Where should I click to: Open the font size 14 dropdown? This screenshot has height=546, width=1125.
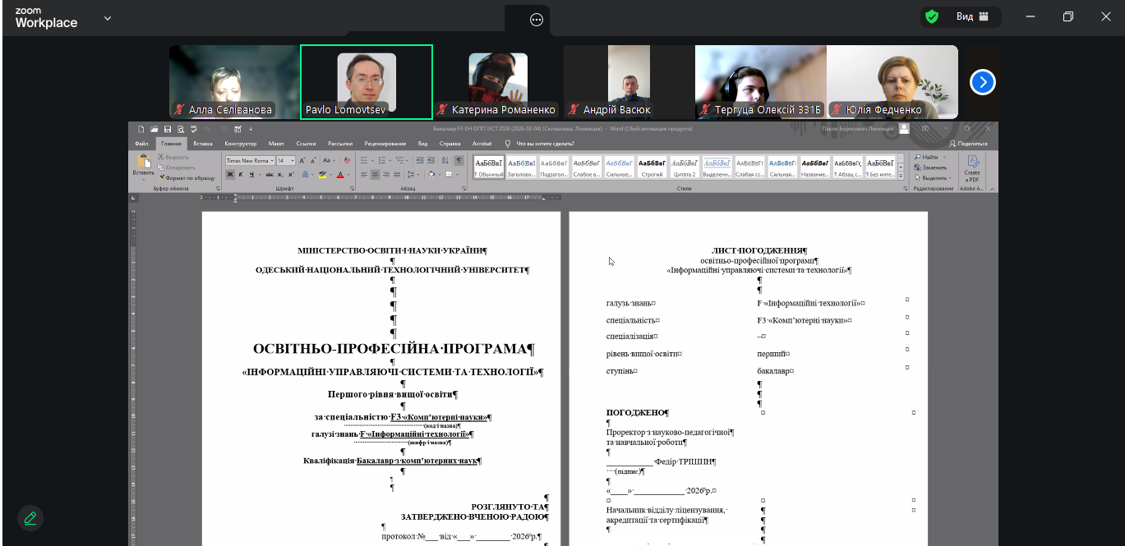pos(292,161)
